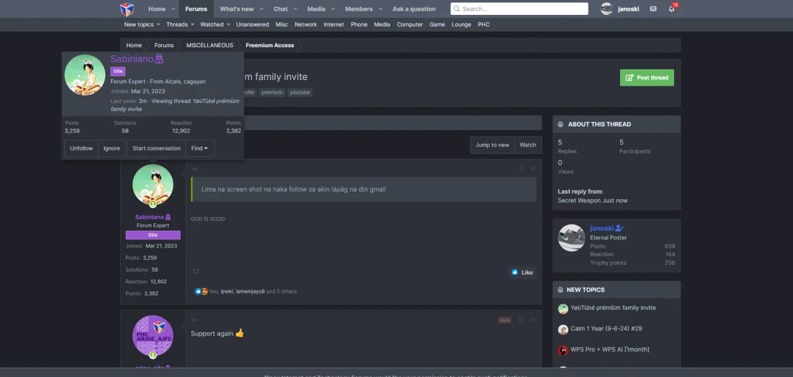Open arjoe_ajfc's purple avatar
Screen dimensions: 793x377
153,335
